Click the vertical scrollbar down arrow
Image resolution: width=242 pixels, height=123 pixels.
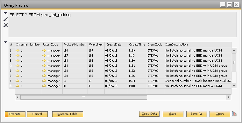[x=234, y=86]
